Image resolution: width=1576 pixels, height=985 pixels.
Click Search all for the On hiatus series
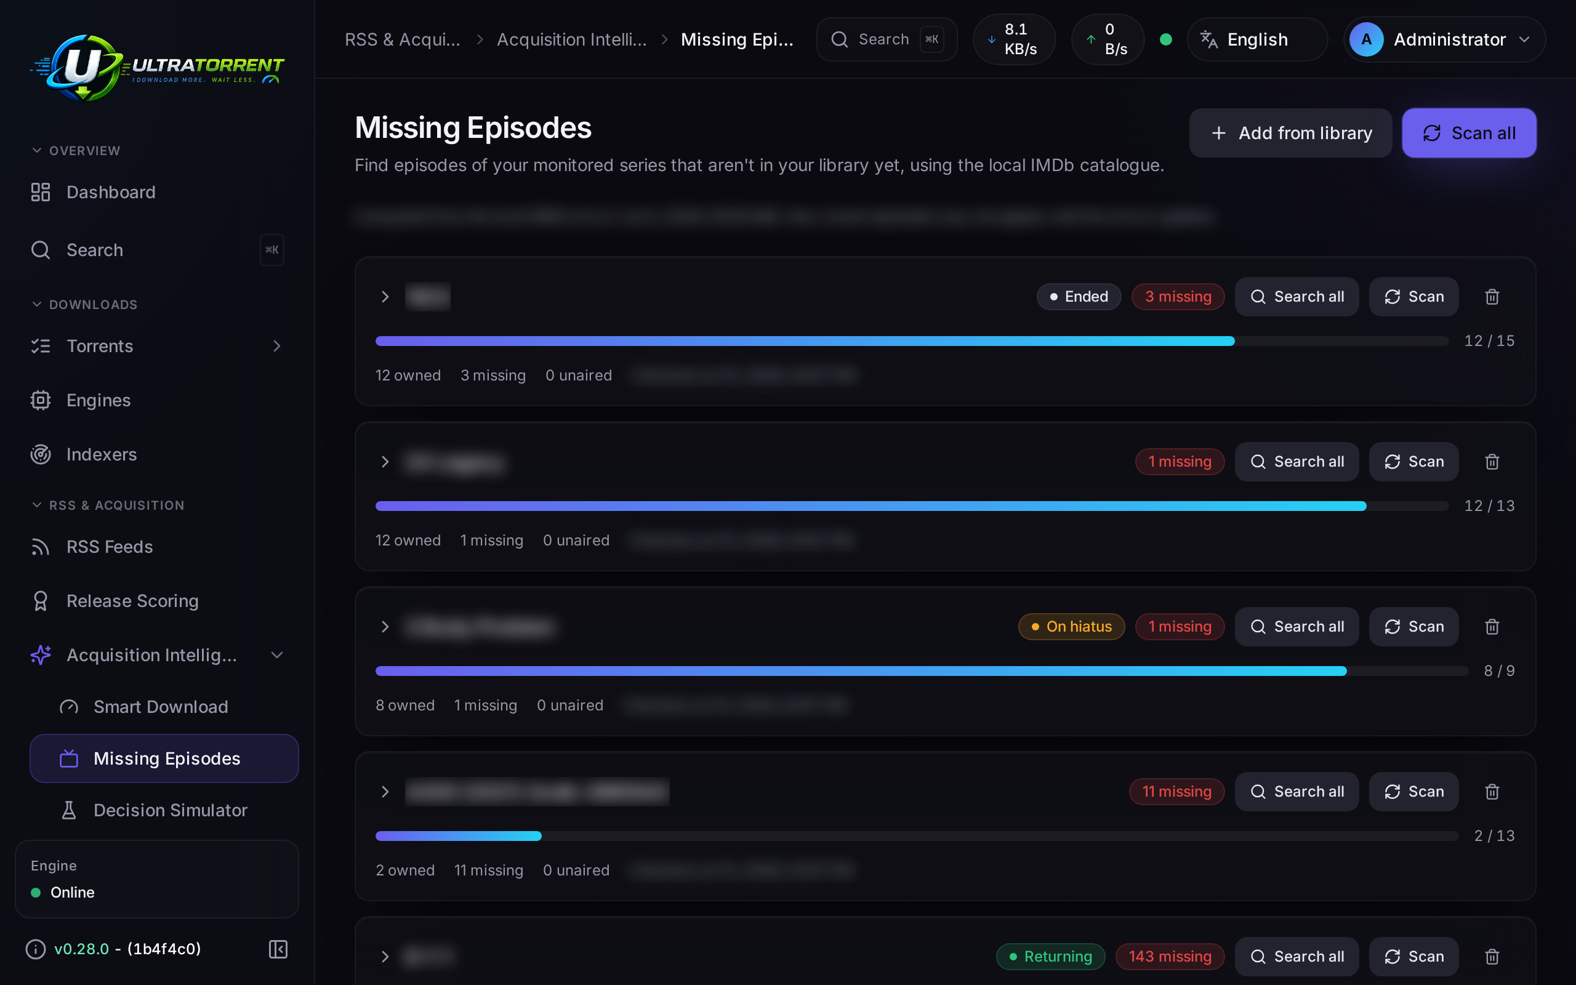tap(1297, 626)
